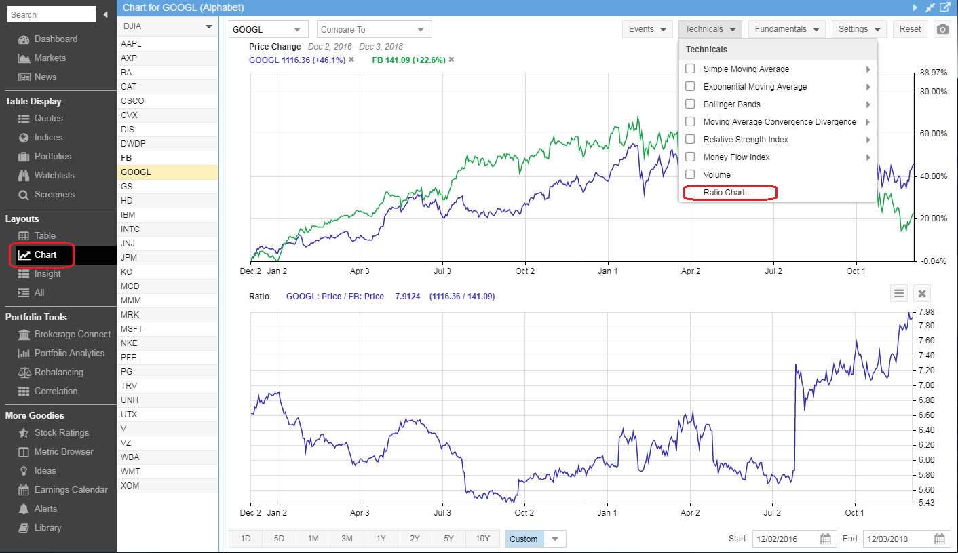This screenshot has width=958, height=553.
Task: Remove FB comparison from the chart legend
Action: pyautogui.click(x=451, y=60)
